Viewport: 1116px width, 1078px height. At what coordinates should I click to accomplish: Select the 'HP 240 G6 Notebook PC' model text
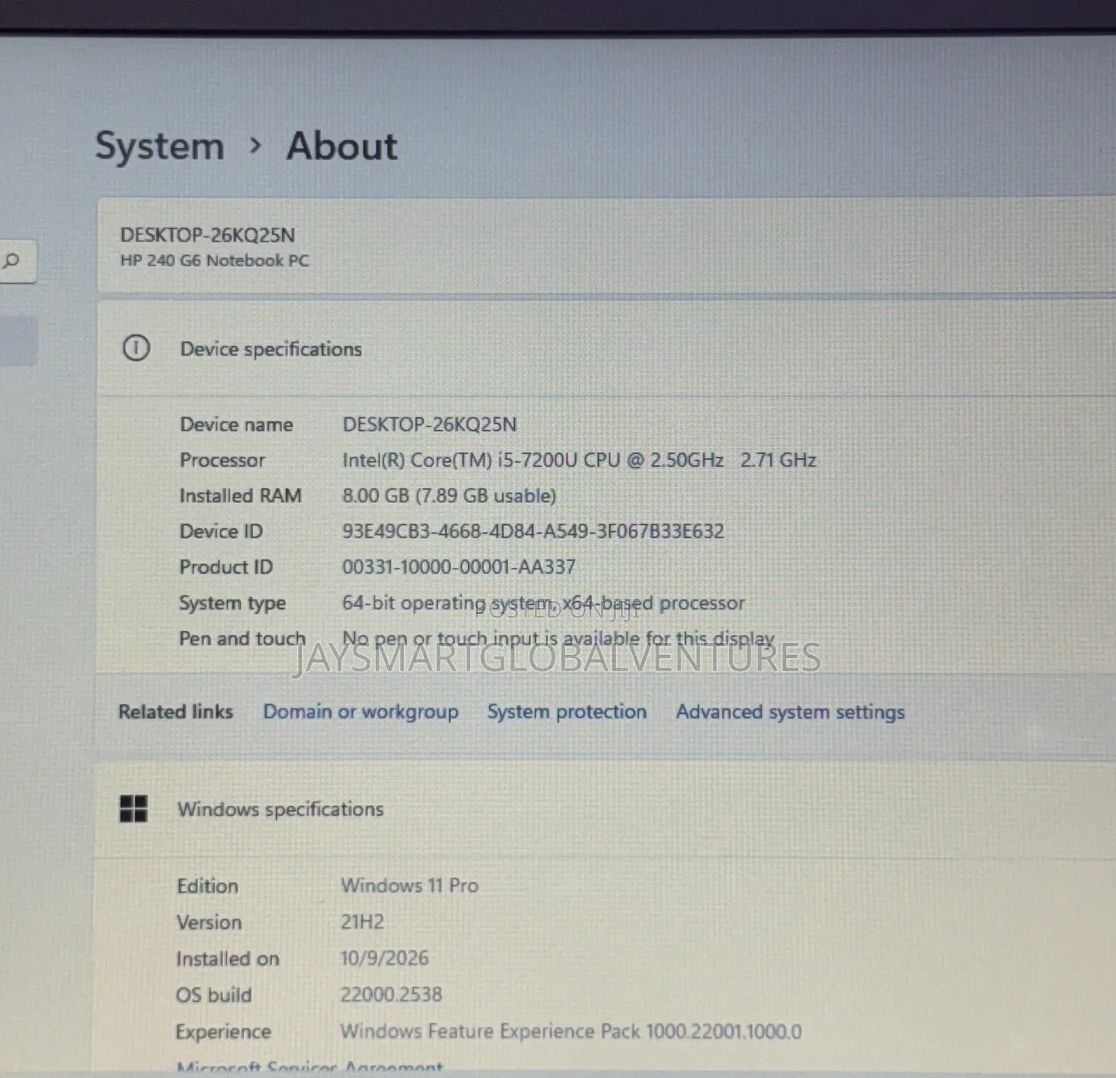(214, 260)
